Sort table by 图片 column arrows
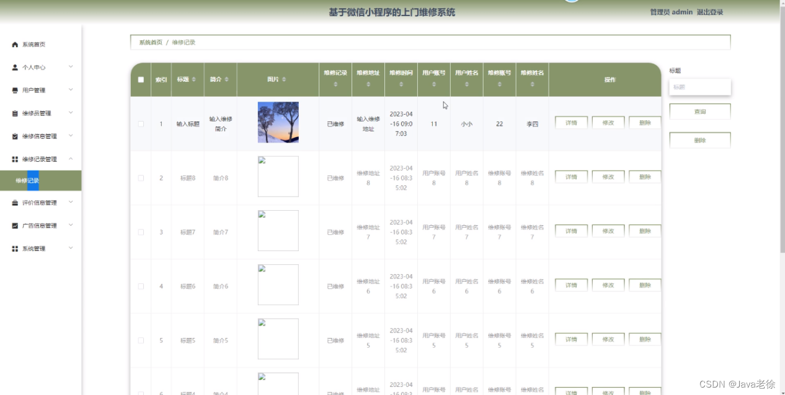This screenshot has height=395, width=785. [284, 79]
